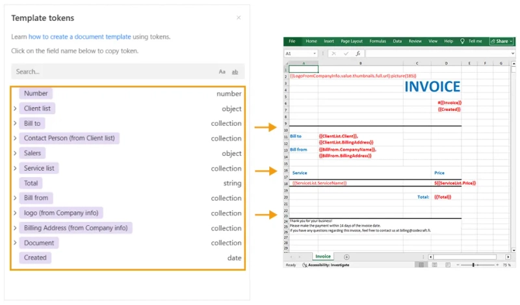Viewport: 520px width, 305px height.
Task: Add a new sheet with plus icon
Action: tap(346, 257)
